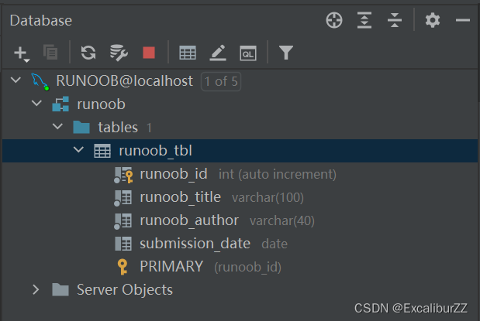Click the plus New data source button
The height and width of the screenshot is (321, 480).
tap(21, 53)
